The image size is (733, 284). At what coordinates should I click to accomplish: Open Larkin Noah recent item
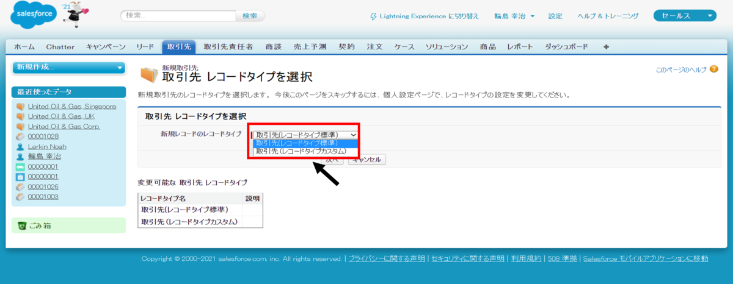47,147
